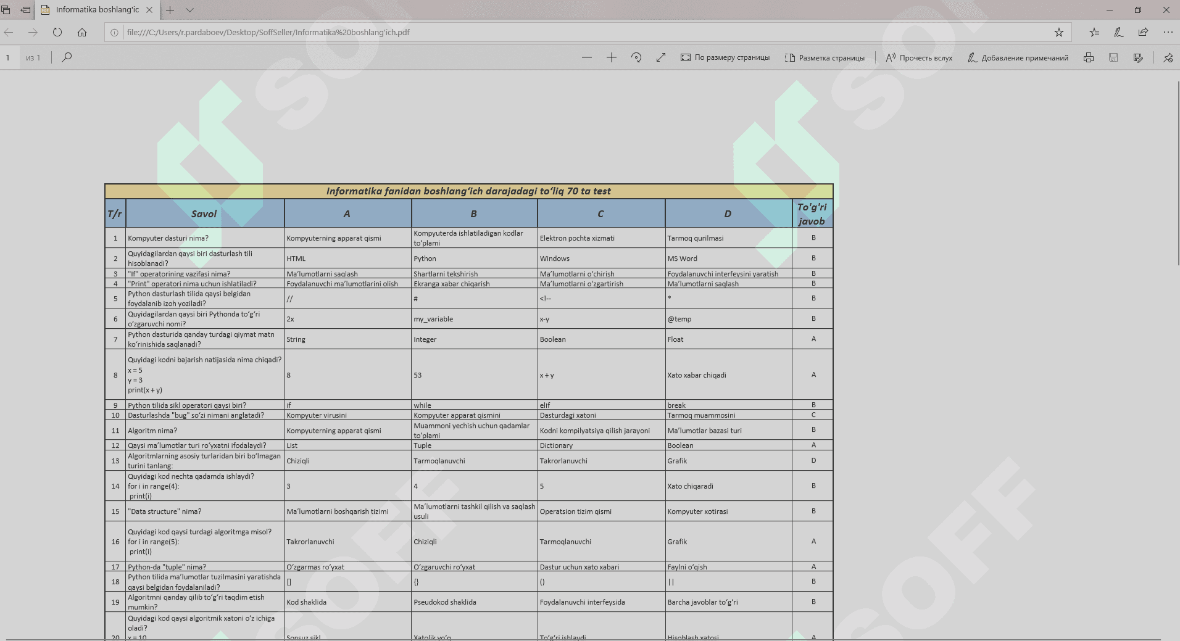
Task: Select the question 'Kompyuter dasturi nima?'
Action: (168, 238)
